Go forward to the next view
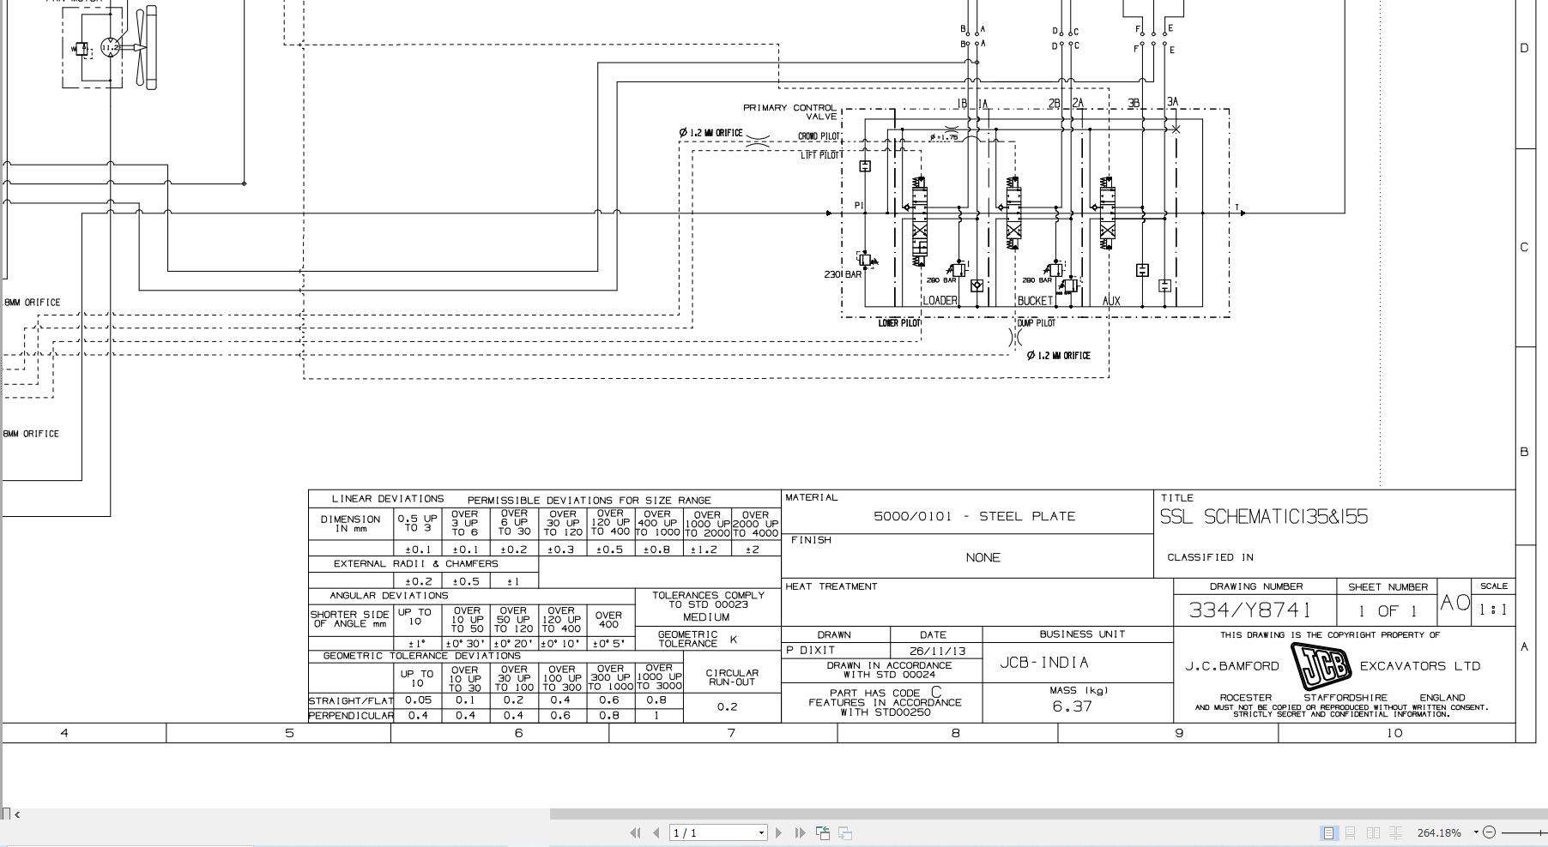The width and height of the screenshot is (1548, 847). coord(845,832)
